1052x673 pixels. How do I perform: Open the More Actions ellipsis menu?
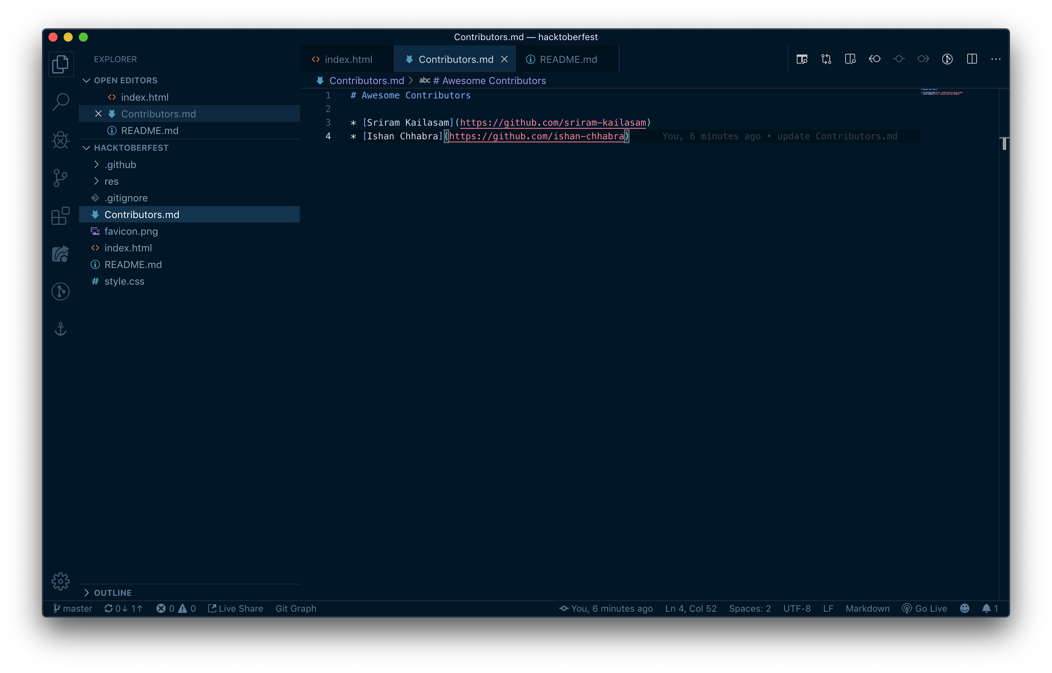[x=996, y=59]
